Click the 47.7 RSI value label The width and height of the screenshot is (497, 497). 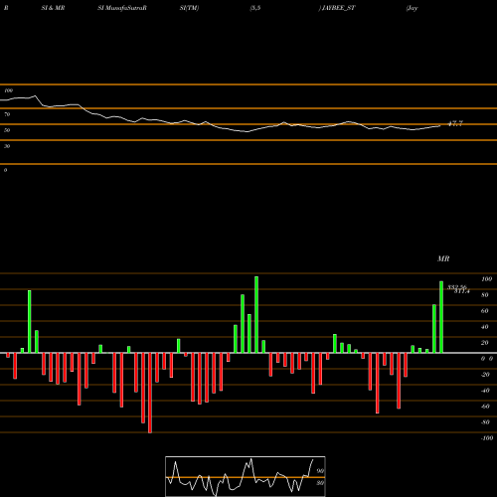tap(455, 124)
